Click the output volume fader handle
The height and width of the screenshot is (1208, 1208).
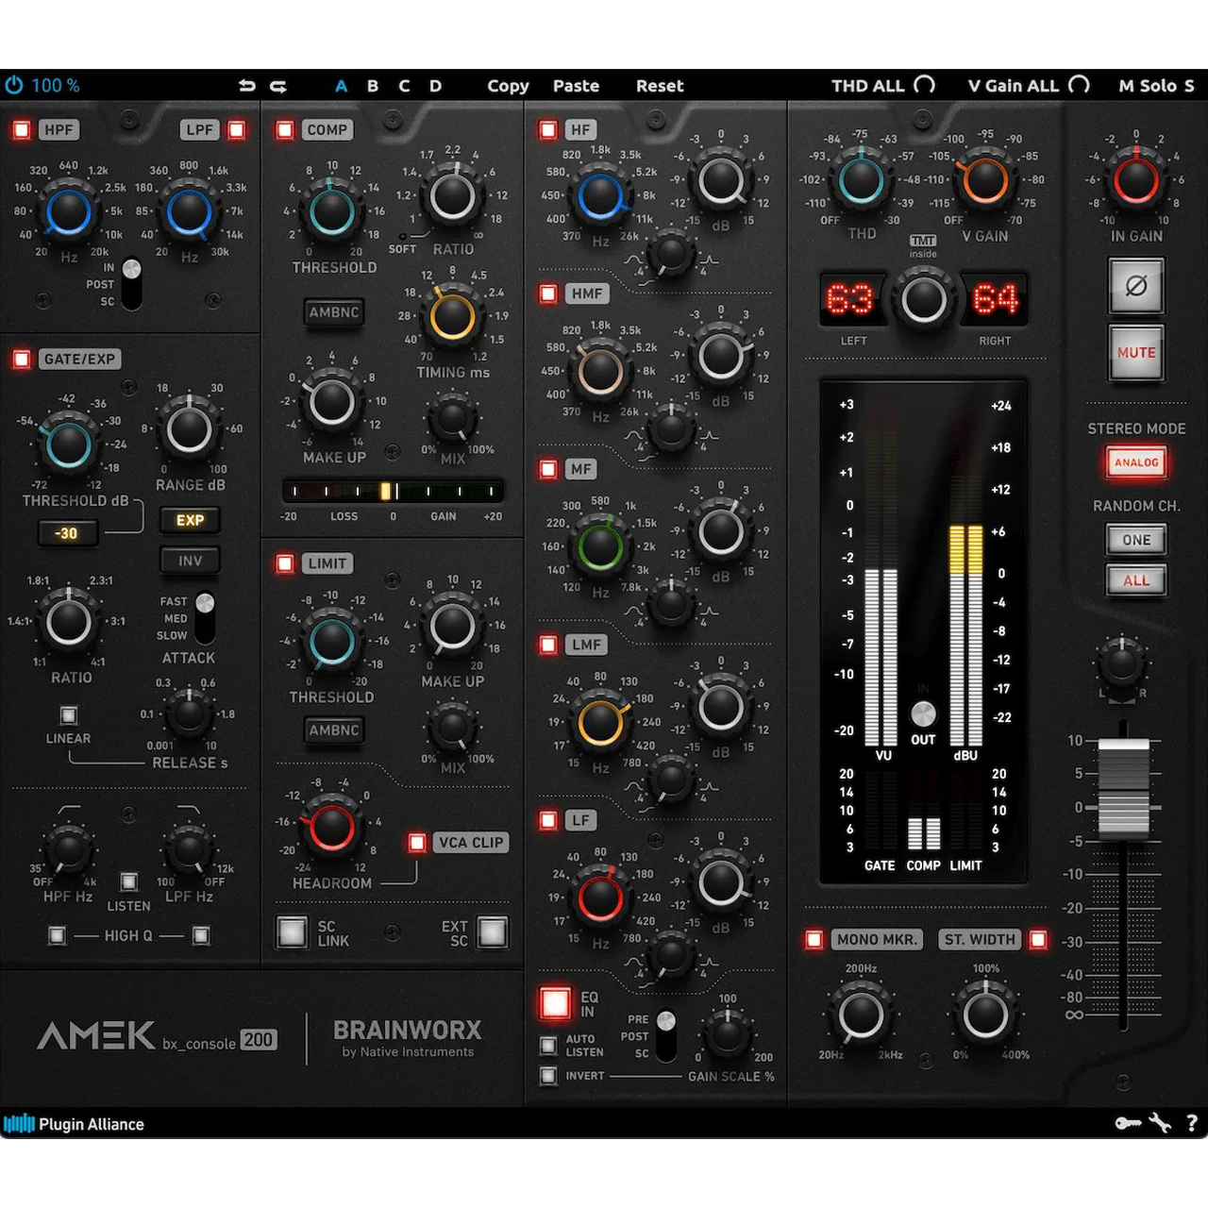click(1123, 785)
